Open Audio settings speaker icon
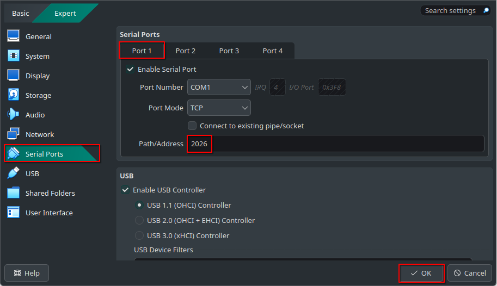This screenshot has width=497, height=286. (14, 115)
